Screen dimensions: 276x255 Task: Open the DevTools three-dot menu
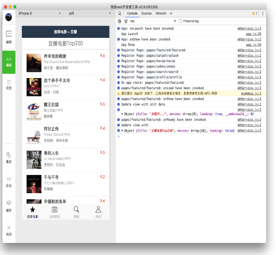click(262, 14)
